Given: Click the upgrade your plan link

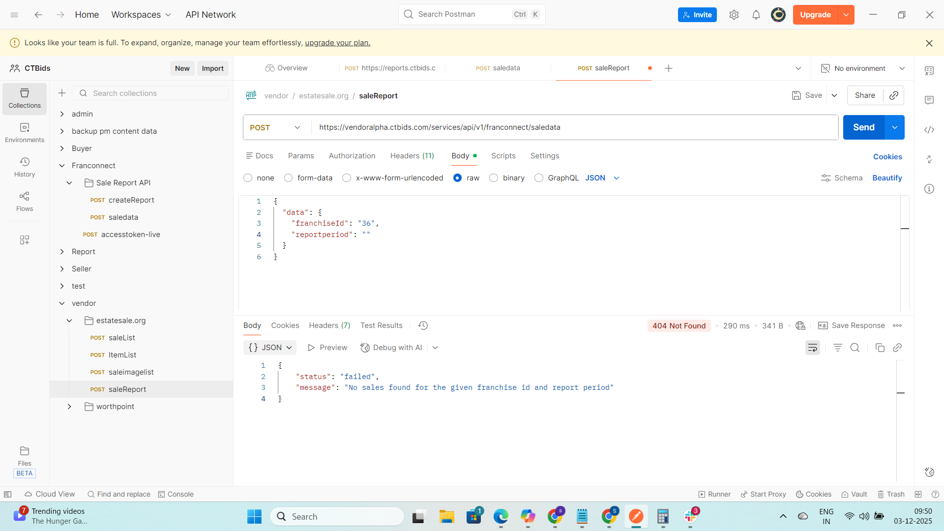Looking at the screenshot, I should click(337, 43).
